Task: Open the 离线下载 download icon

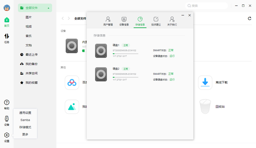Action: (205, 82)
